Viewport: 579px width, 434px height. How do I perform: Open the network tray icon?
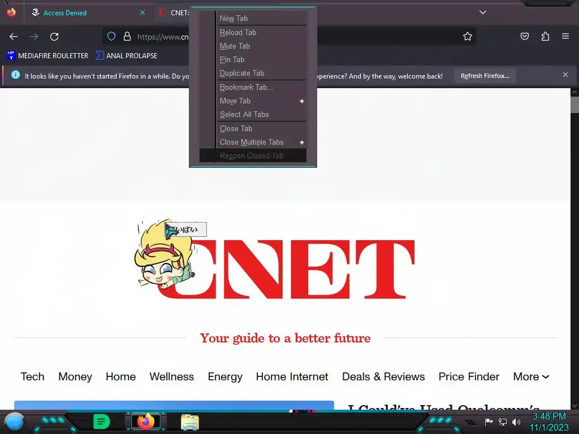[x=503, y=422]
